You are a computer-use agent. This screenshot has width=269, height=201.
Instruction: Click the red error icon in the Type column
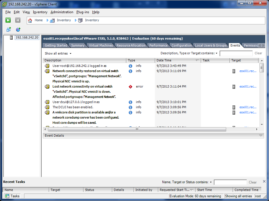(130, 87)
